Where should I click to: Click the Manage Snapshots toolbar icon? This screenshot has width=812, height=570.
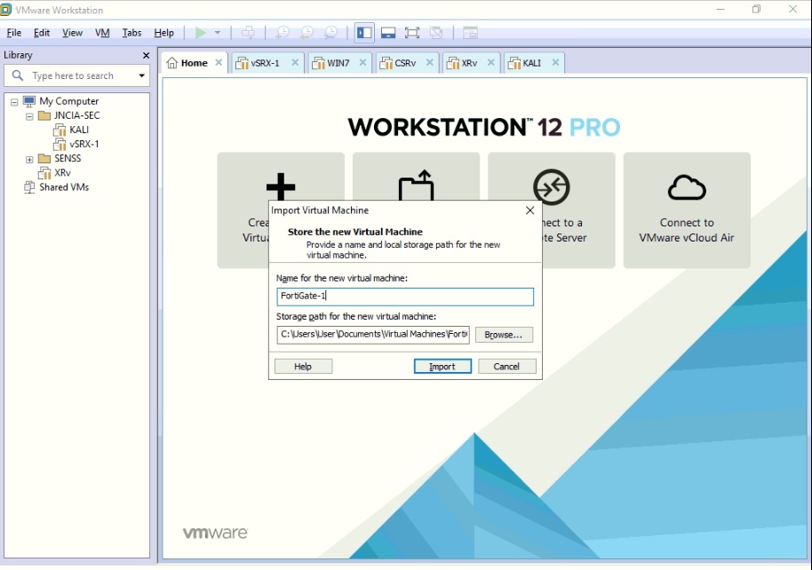(330, 33)
